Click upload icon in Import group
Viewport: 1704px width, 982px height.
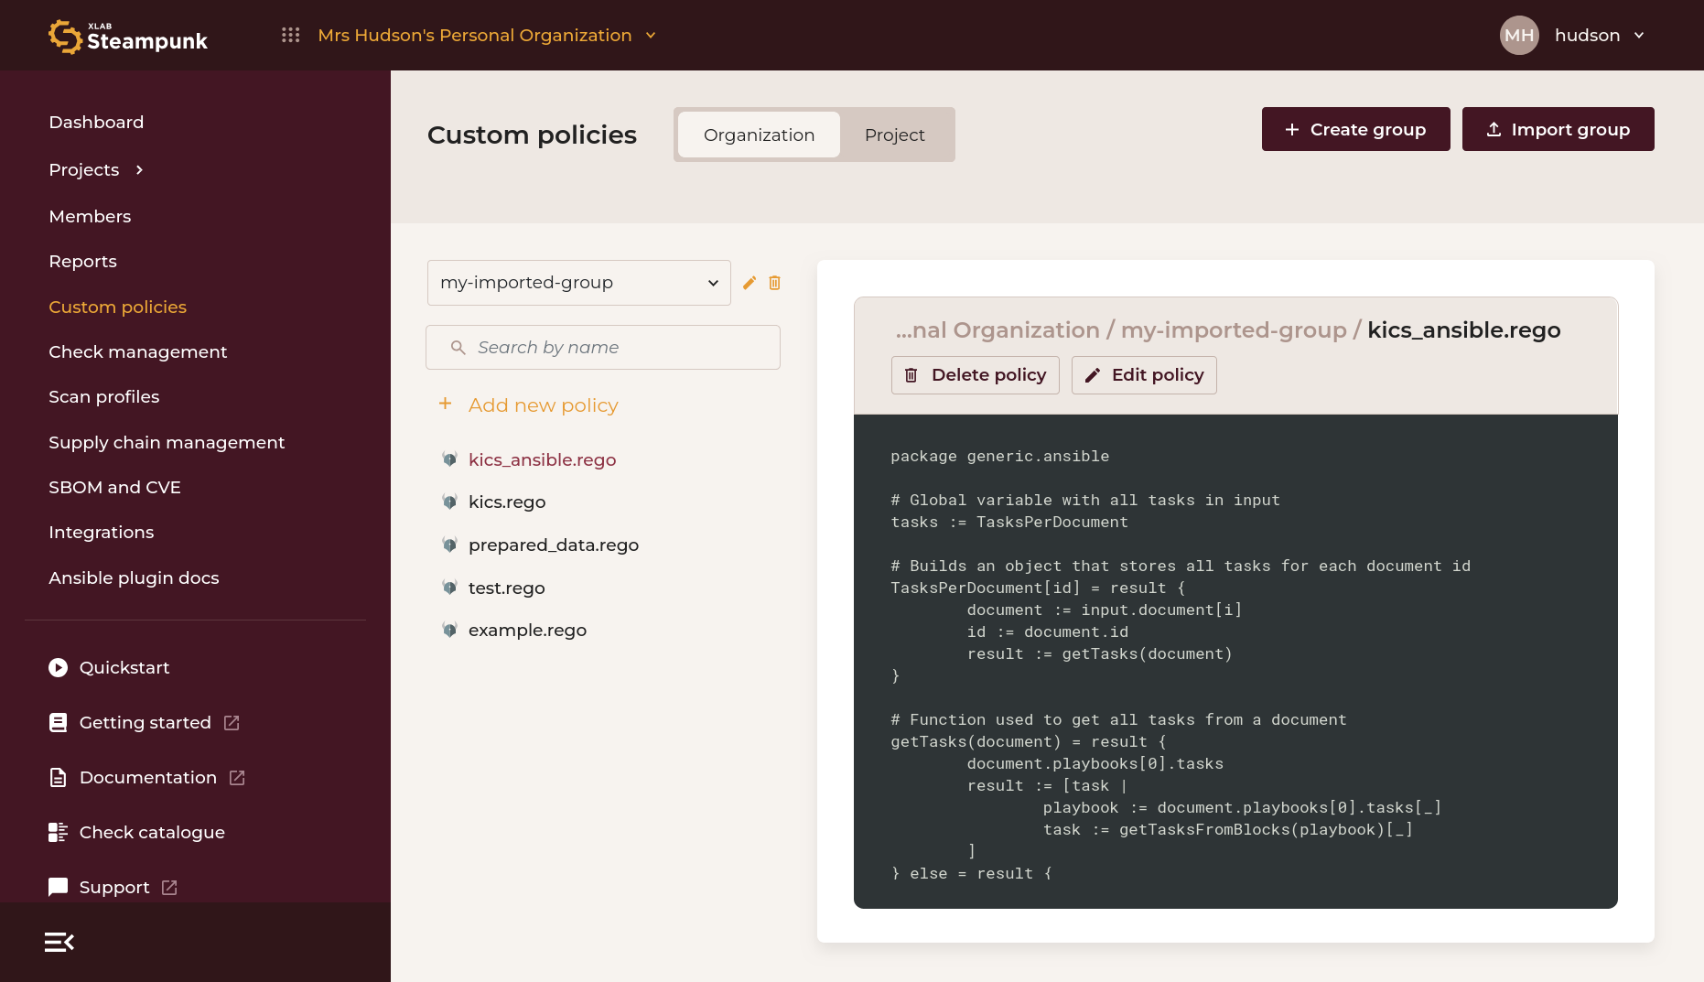point(1494,130)
